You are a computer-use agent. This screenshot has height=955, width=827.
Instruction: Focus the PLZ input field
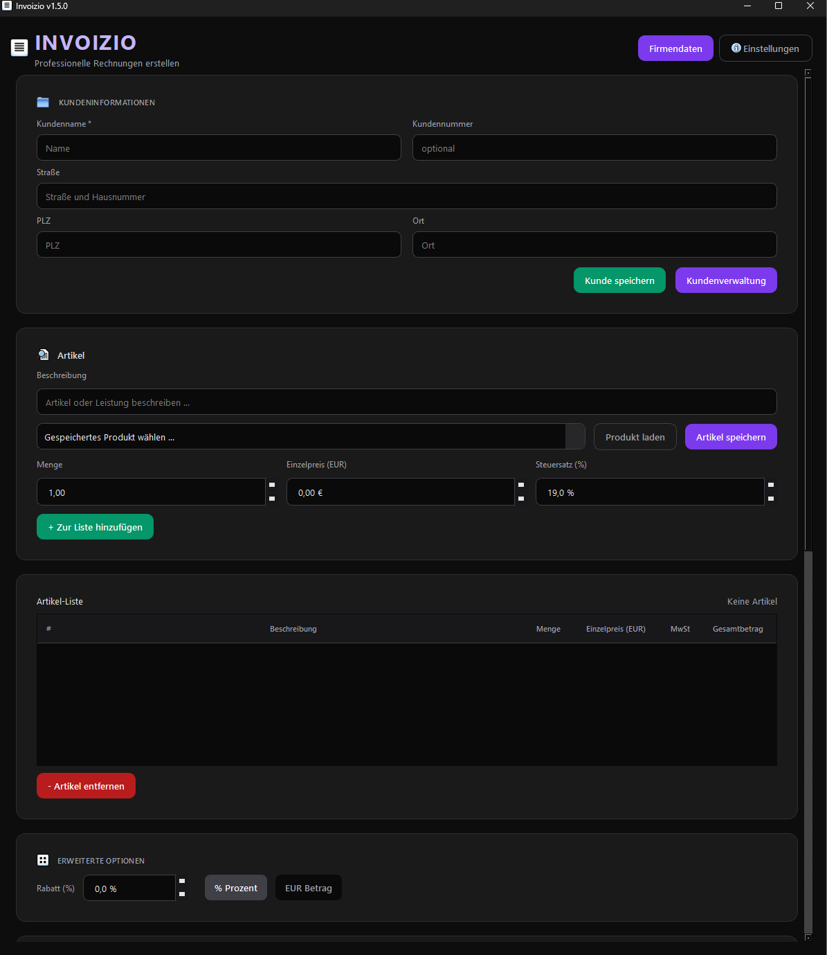219,244
